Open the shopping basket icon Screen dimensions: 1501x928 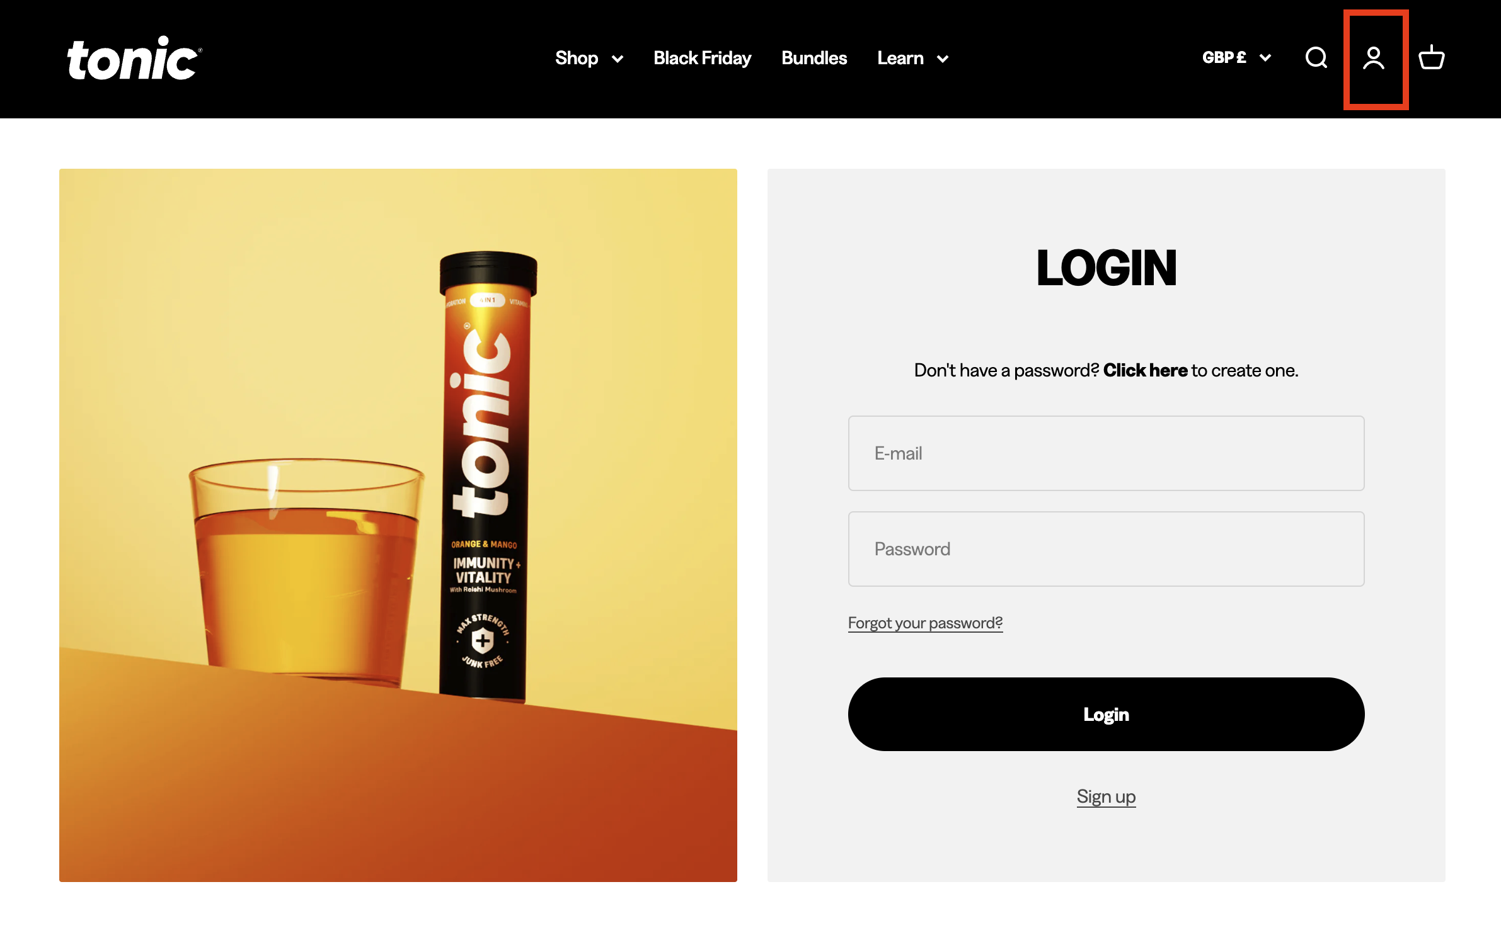1431,57
